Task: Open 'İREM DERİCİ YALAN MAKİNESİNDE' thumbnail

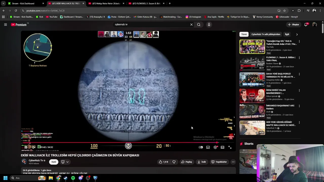Action: (252, 96)
